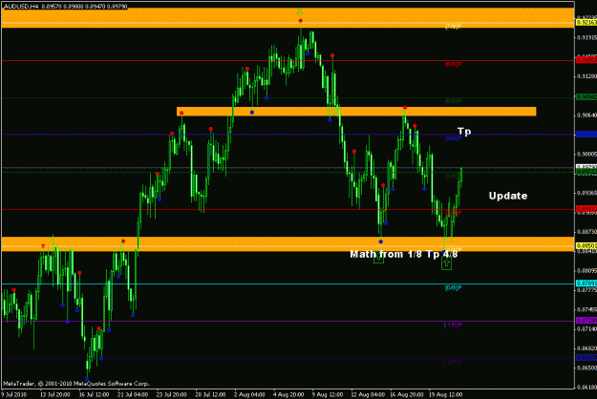The width and height of the screenshot is (597, 399).
Task: Select the purple [-1/8]P level label
Action: click(453, 325)
